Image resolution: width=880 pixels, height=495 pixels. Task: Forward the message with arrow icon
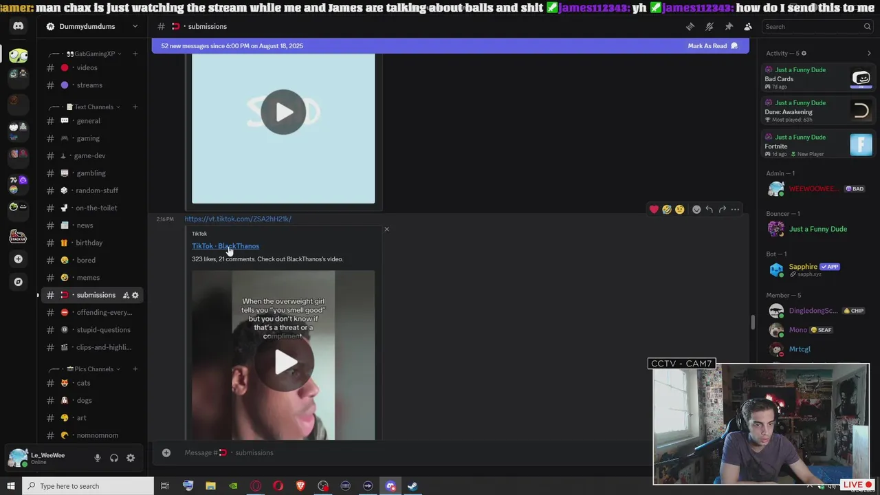pos(723,210)
